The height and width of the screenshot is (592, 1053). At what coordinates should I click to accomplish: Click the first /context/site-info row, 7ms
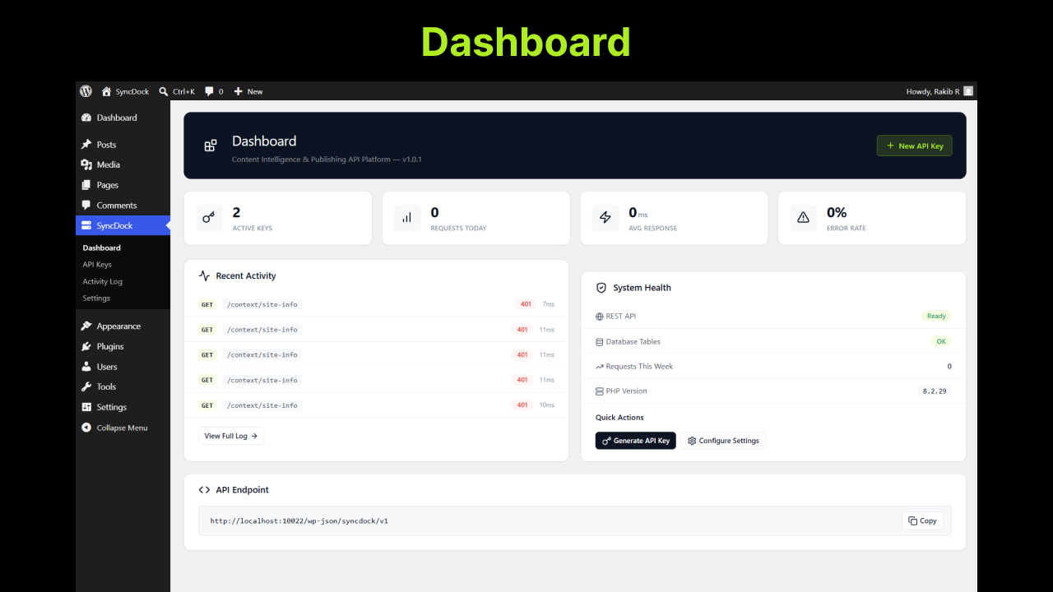376,304
